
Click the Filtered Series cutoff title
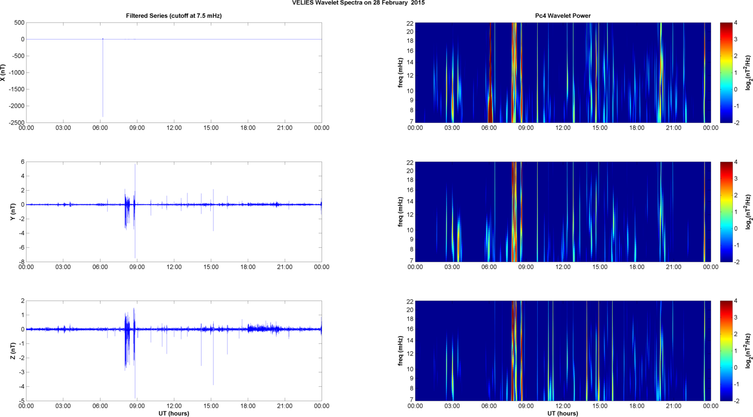pos(174,16)
